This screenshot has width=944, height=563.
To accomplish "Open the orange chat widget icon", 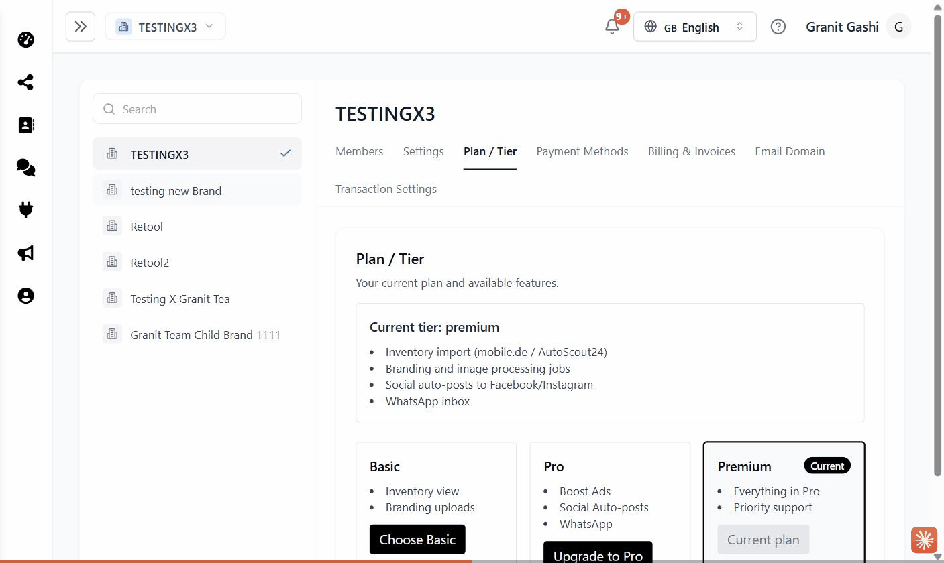I will [924, 540].
